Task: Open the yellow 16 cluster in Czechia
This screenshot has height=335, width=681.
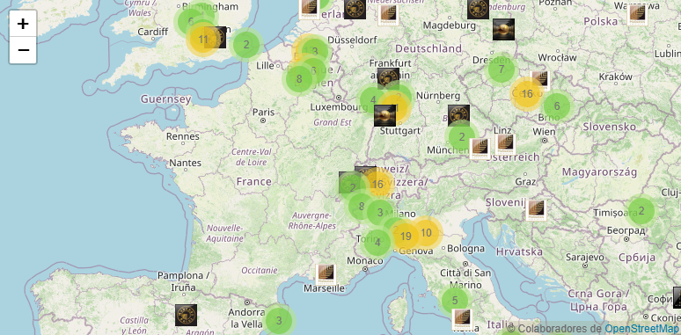Action: 527,94
